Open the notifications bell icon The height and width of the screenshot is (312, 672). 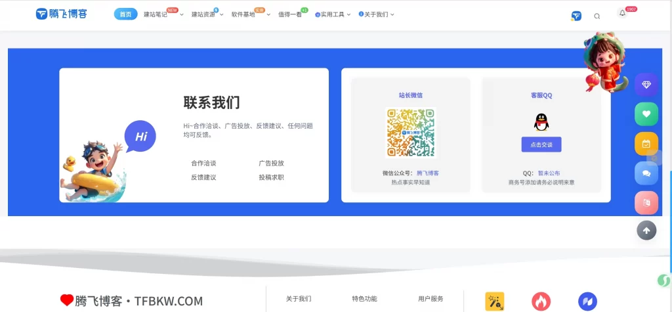click(622, 13)
